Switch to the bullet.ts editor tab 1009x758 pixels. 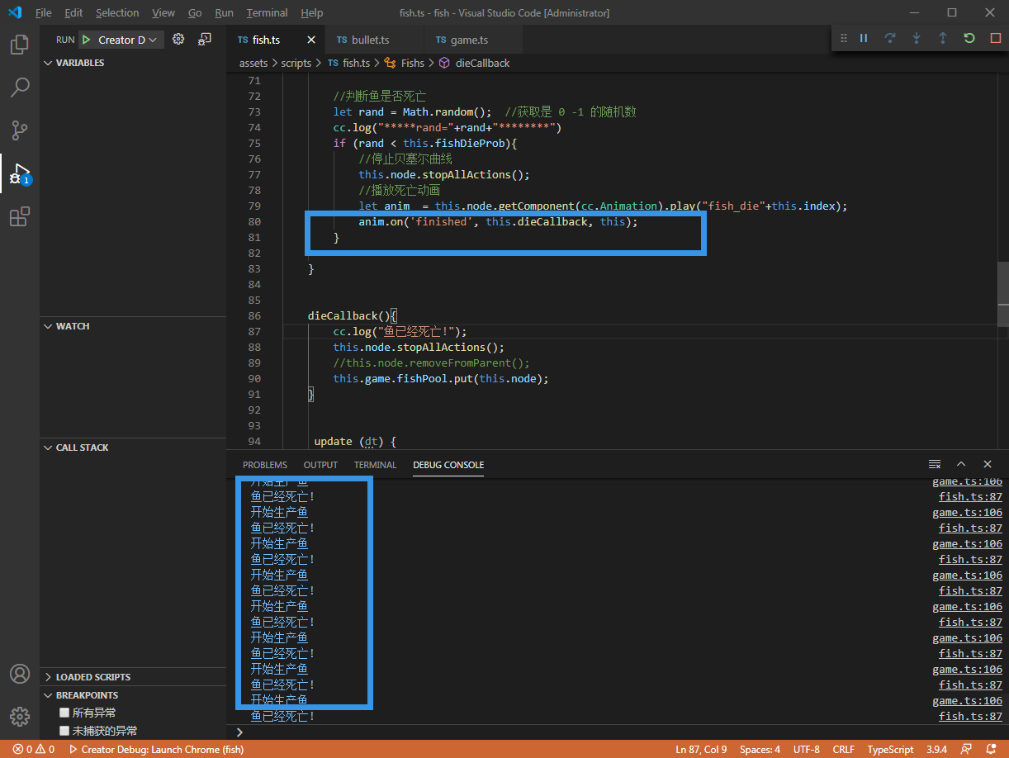[370, 40]
